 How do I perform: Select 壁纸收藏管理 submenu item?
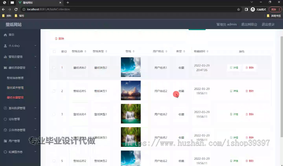click(15, 97)
